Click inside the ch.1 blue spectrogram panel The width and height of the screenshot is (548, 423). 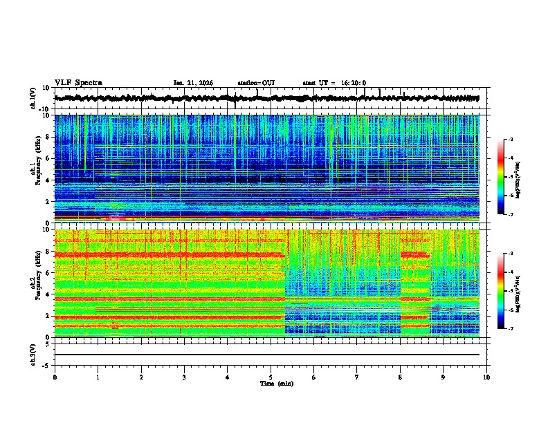tap(267, 169)
